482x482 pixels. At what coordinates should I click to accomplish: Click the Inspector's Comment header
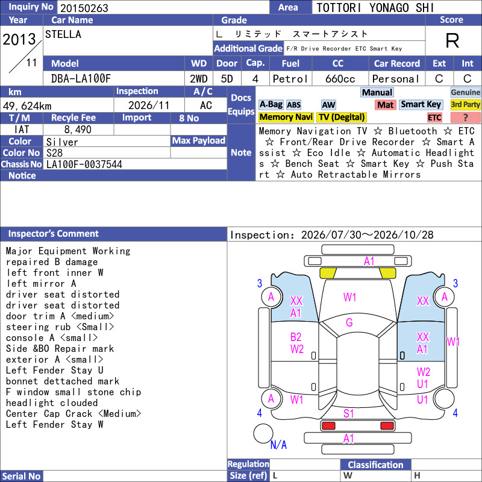[53, 234]
